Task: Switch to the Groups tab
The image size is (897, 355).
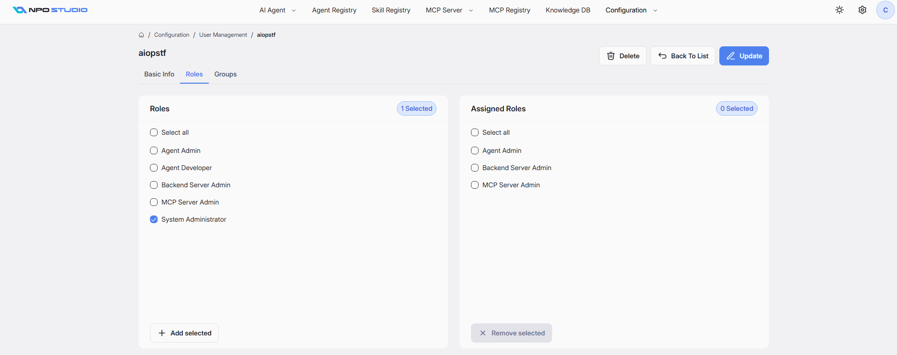Action: click(225, 74)
